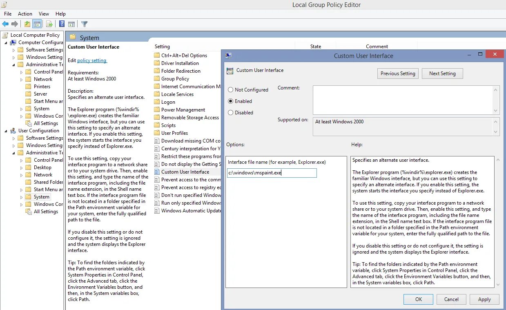506x310 pixels.
Task: Toggle the Show/Hide Console Tree icon
Action: pyautogui.click(x=37, y=24)
